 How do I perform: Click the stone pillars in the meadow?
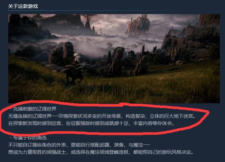[115, 62]
